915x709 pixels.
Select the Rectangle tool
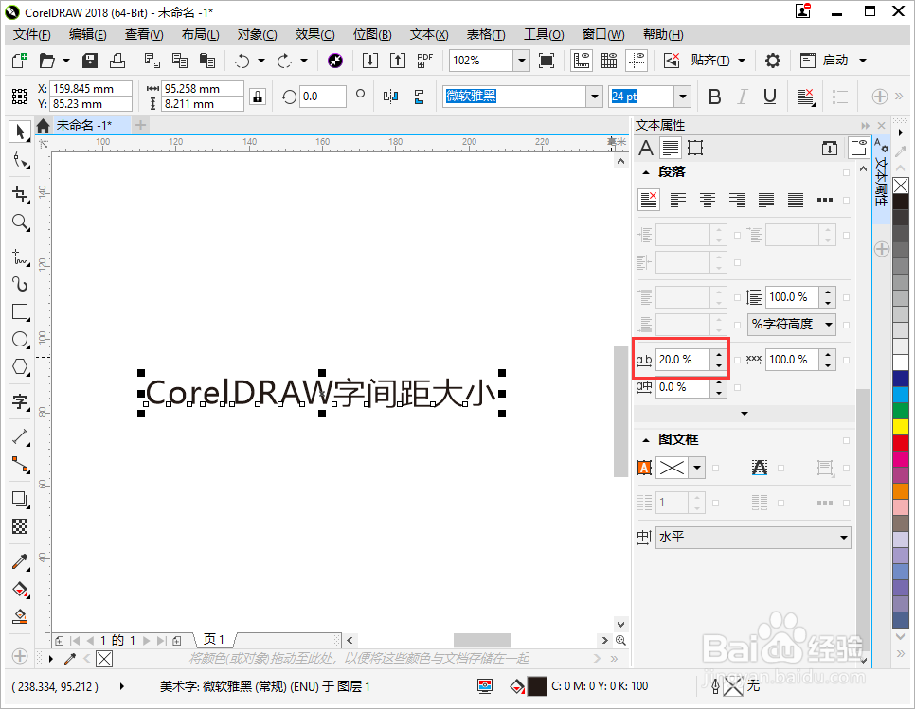tap(21, 312)
